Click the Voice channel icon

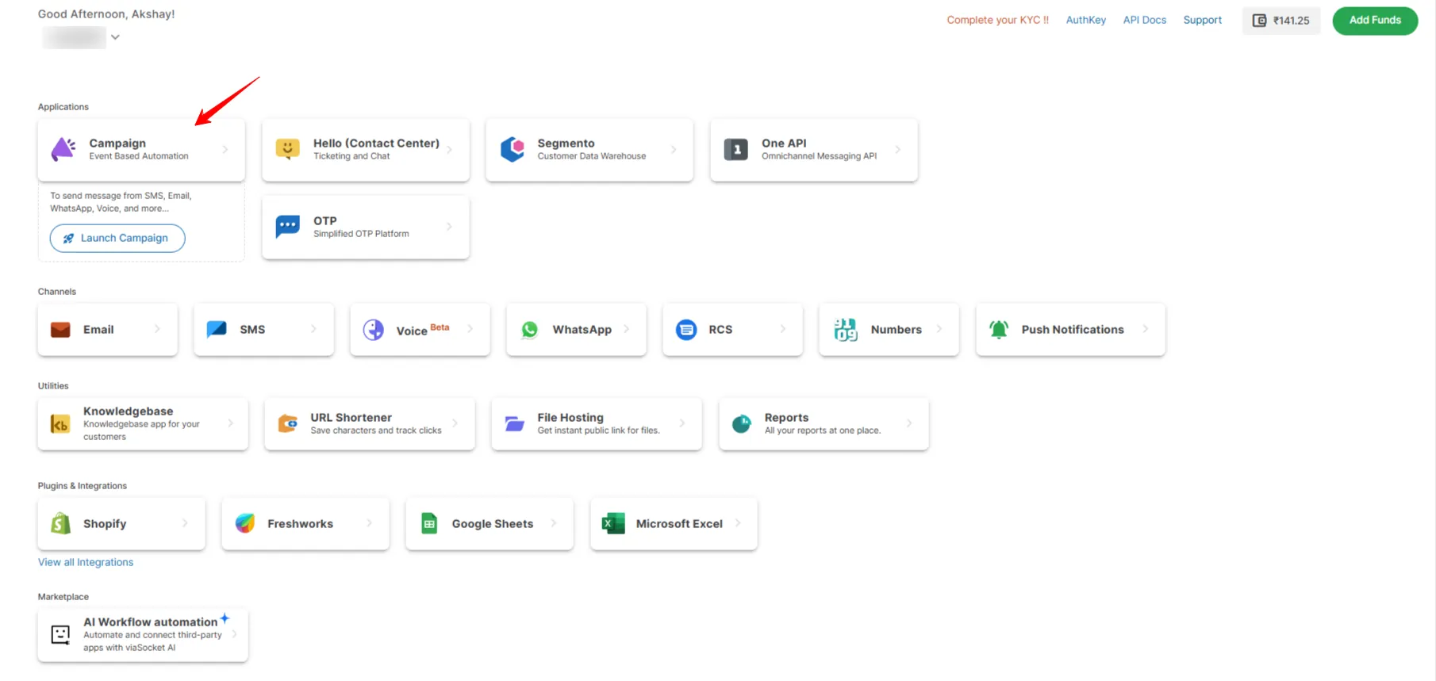click(x=374, y=330)
